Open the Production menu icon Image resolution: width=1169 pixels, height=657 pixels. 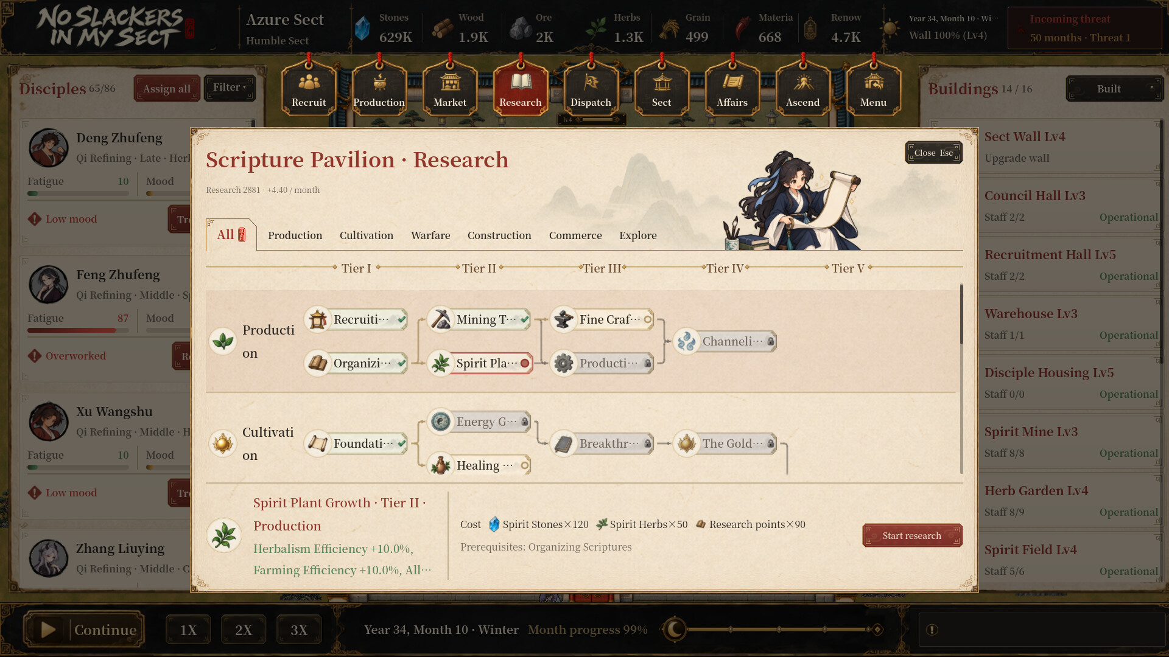coord(379,88)
